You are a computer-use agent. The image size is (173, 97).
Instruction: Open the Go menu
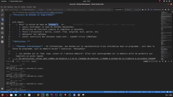tap(19, 7)
